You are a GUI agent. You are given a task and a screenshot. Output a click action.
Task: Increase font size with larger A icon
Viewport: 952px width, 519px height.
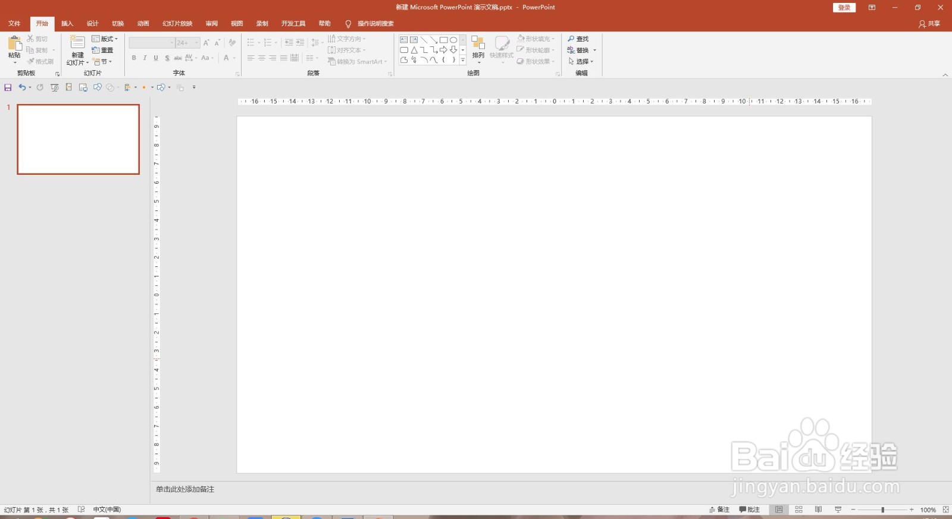[206, 43]
